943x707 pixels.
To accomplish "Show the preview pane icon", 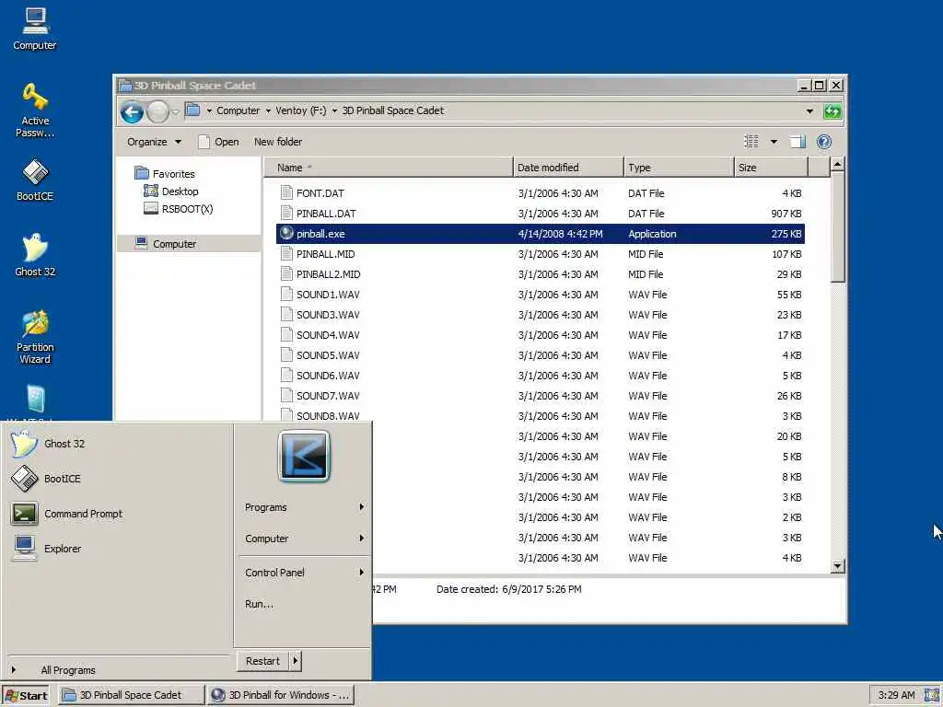I will point(797,141).
